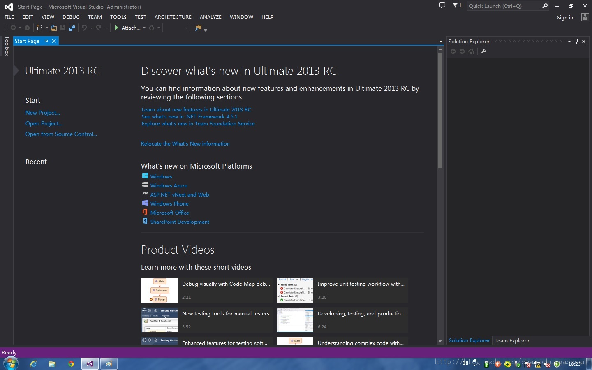
Task: Start debugging with the green Attach button
Action: (x=127, y=28)
